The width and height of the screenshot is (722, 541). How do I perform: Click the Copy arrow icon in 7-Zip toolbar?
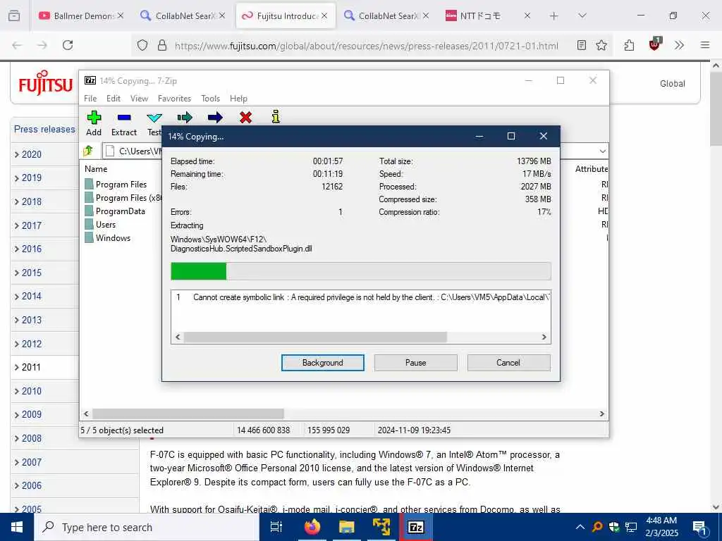click(185, 118)
